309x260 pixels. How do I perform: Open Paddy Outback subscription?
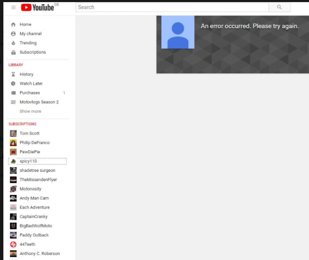(x=34, y=235)
